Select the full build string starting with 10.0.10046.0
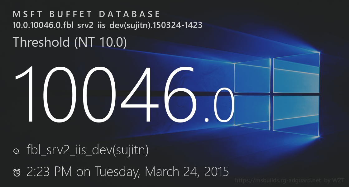Image resolution: width=349 pixels, height=187 pixels. pos(108,25)
